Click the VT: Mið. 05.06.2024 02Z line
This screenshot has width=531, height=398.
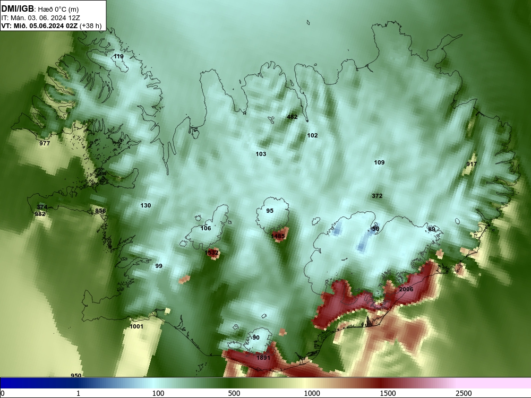(51, 25)
